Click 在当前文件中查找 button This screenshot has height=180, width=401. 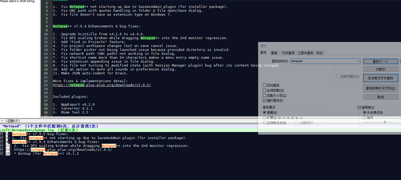point(380,78)
